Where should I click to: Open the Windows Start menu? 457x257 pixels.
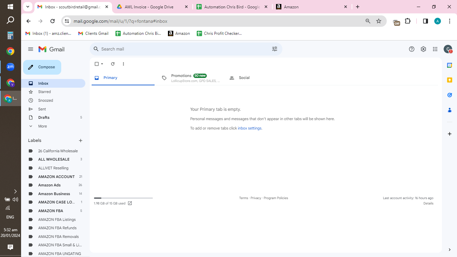[x=10, y=7]
